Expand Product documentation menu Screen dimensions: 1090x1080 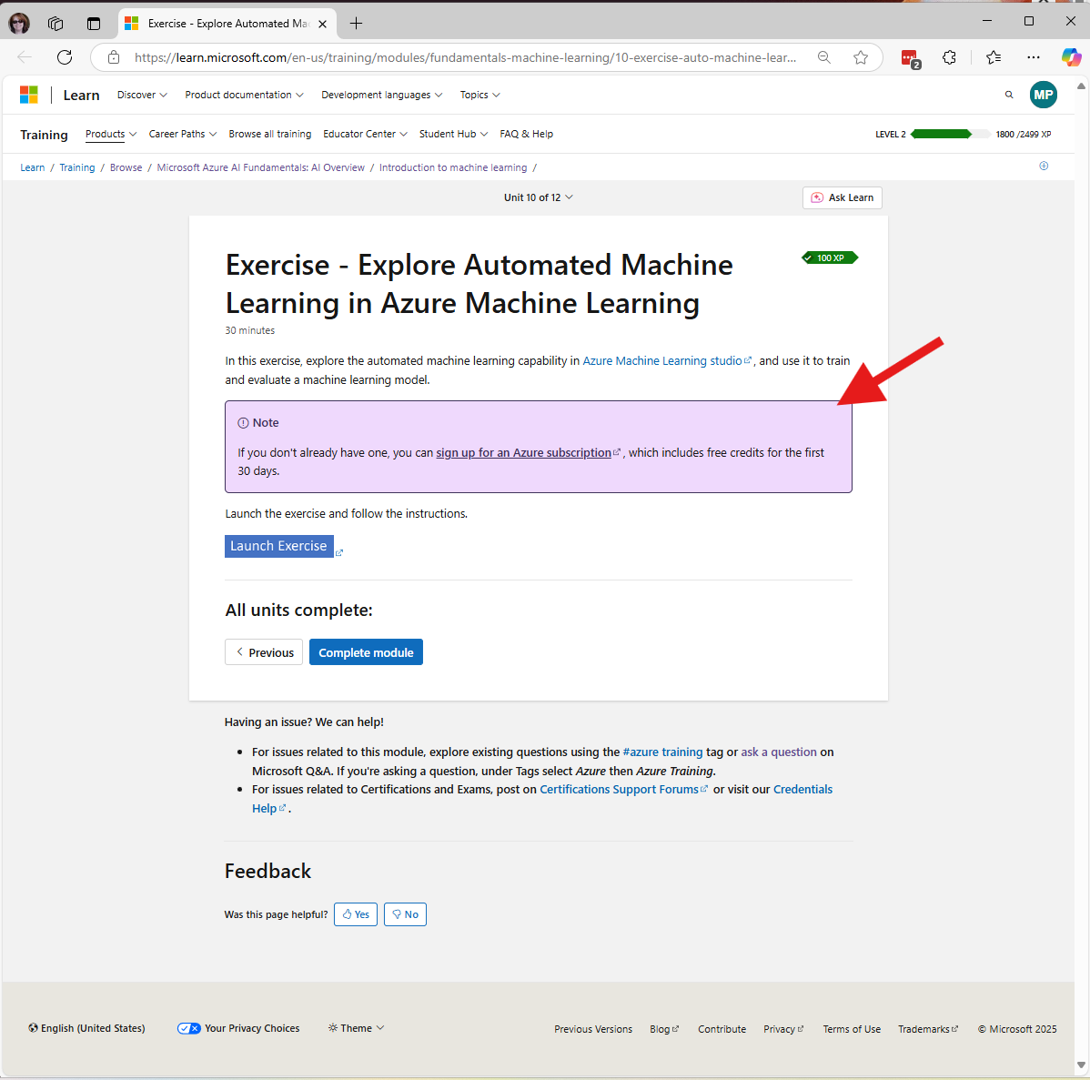click(244, 95)
